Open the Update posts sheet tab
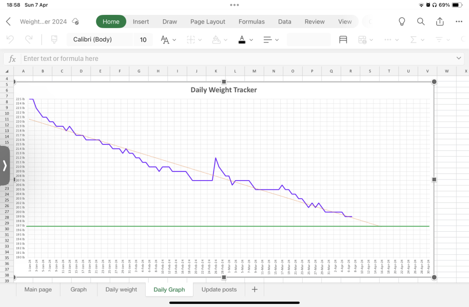 coord(219,290)
